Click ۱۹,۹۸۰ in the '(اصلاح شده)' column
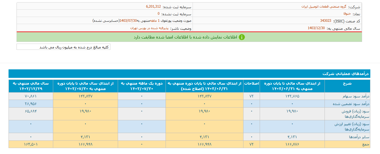 click(204, 111)
